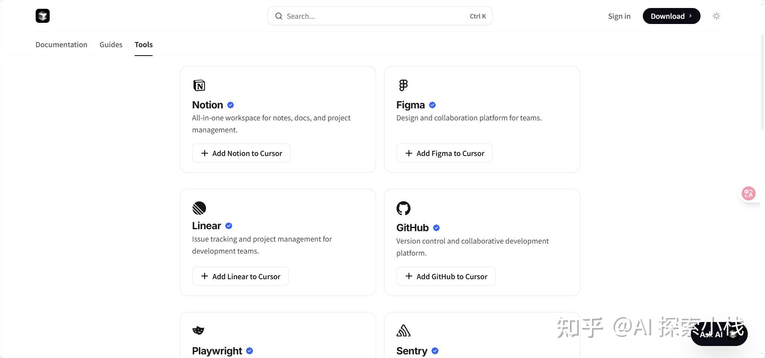This screenshot has width=765, height=358.
Task: Click the Playwright masks icon
Action: [198, 330]
